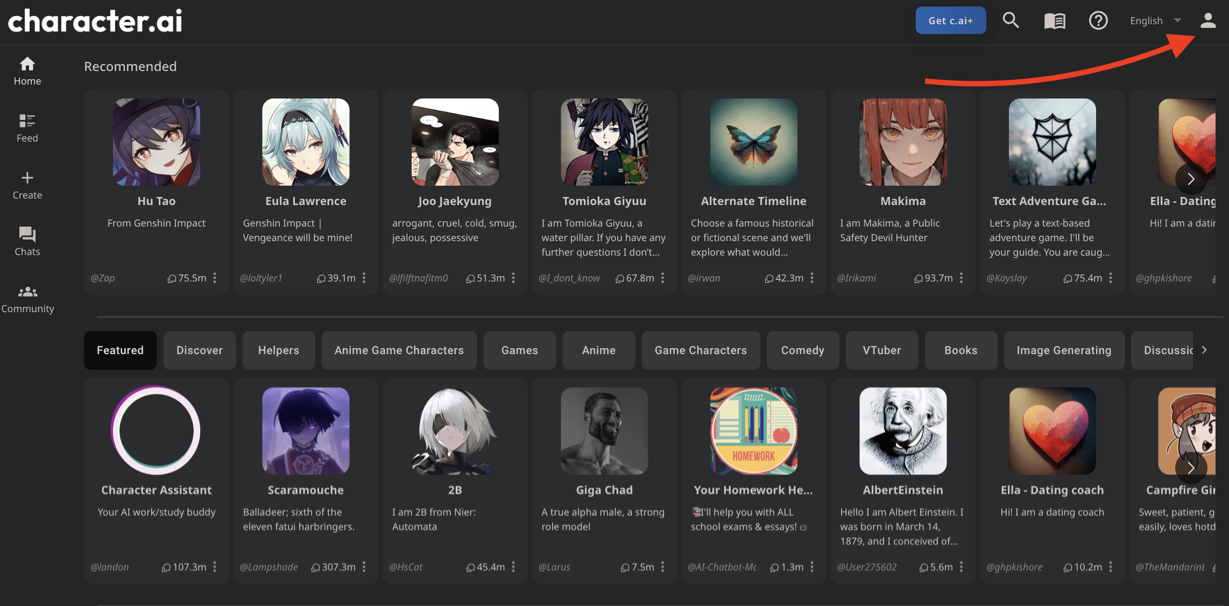The height and width of the screenshot is (606, 1229).
Task: Click the Feed sidebar icon
Action: (x=27, y=126)
